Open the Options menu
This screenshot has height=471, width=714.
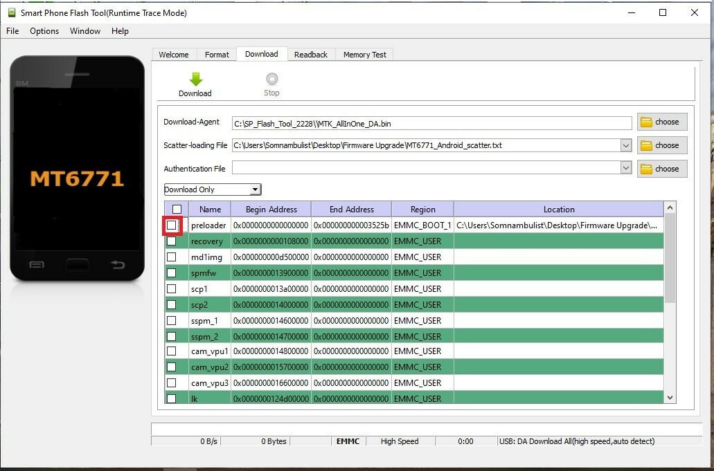pos(44,31)
